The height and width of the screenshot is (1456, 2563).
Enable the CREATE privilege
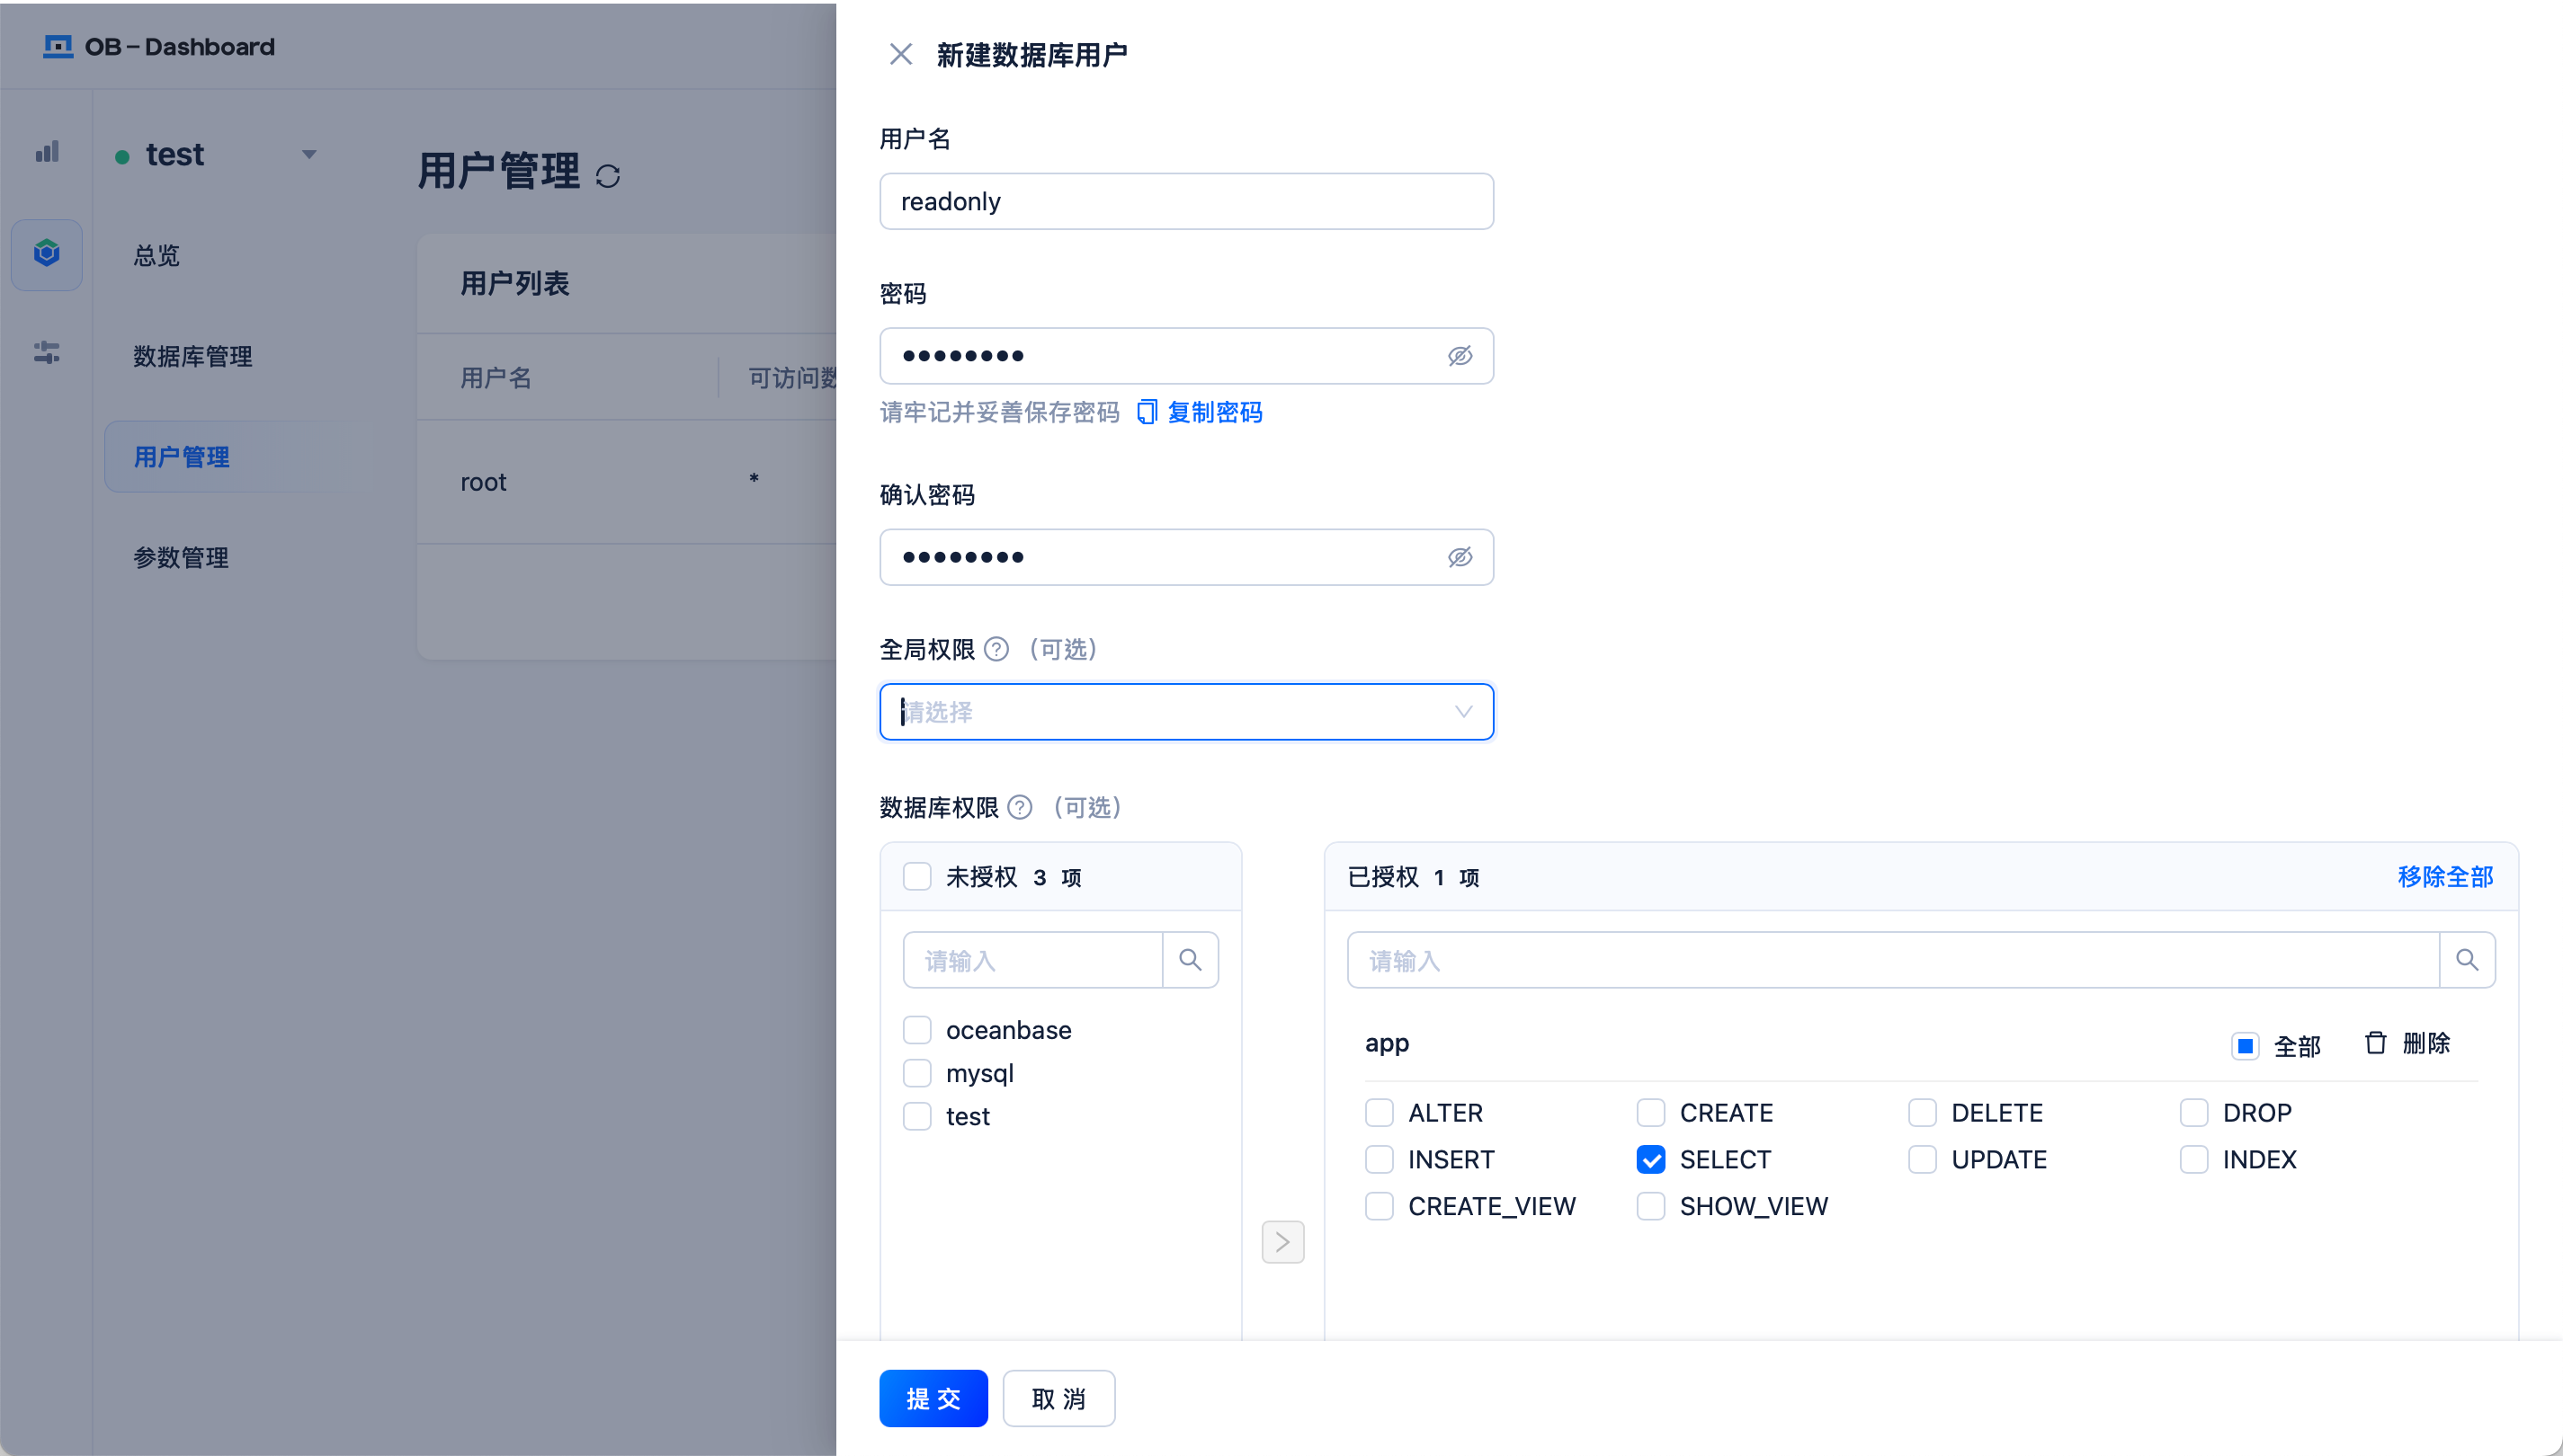pyautogui.click(x=1650, y=1113)
